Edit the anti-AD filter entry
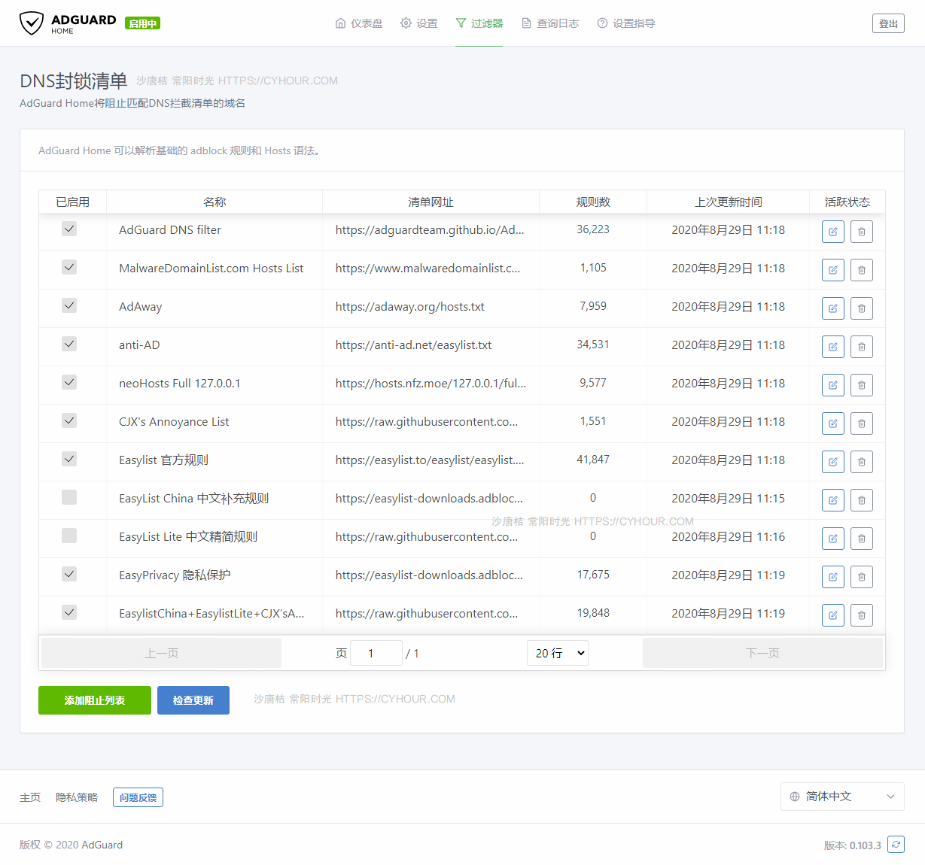 [833, 347]
